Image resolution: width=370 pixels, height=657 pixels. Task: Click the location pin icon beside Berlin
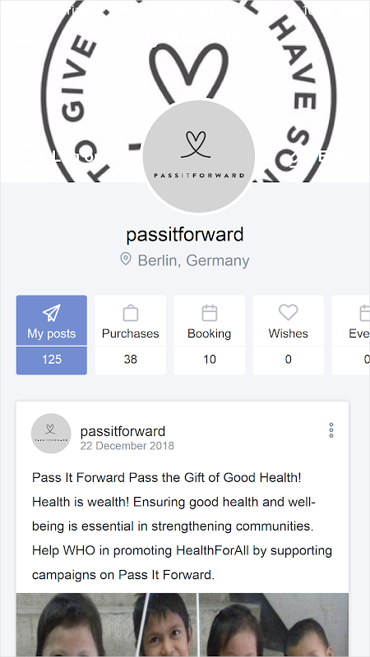[126, 259]
